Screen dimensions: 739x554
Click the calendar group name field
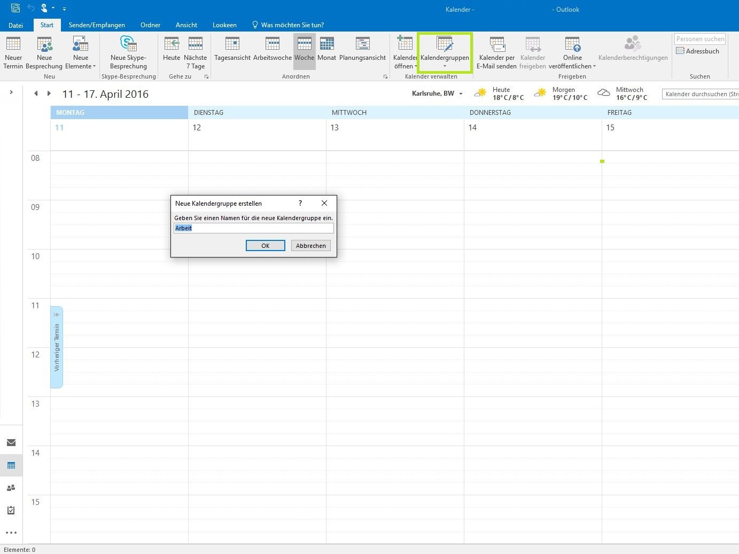(x=254, y=228)
